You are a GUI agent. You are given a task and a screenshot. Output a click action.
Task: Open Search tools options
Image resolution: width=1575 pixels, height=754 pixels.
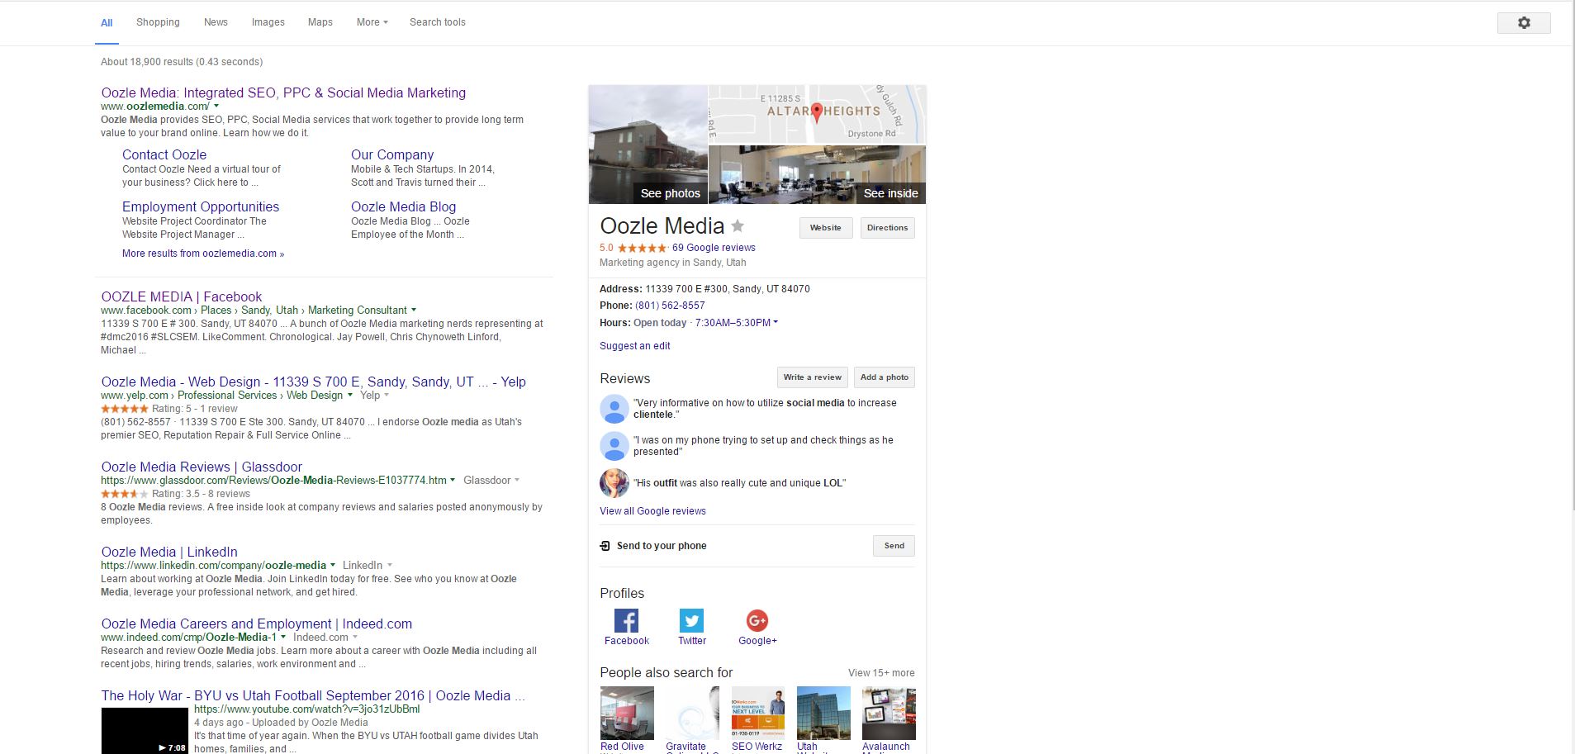click(x=438, y=22)
